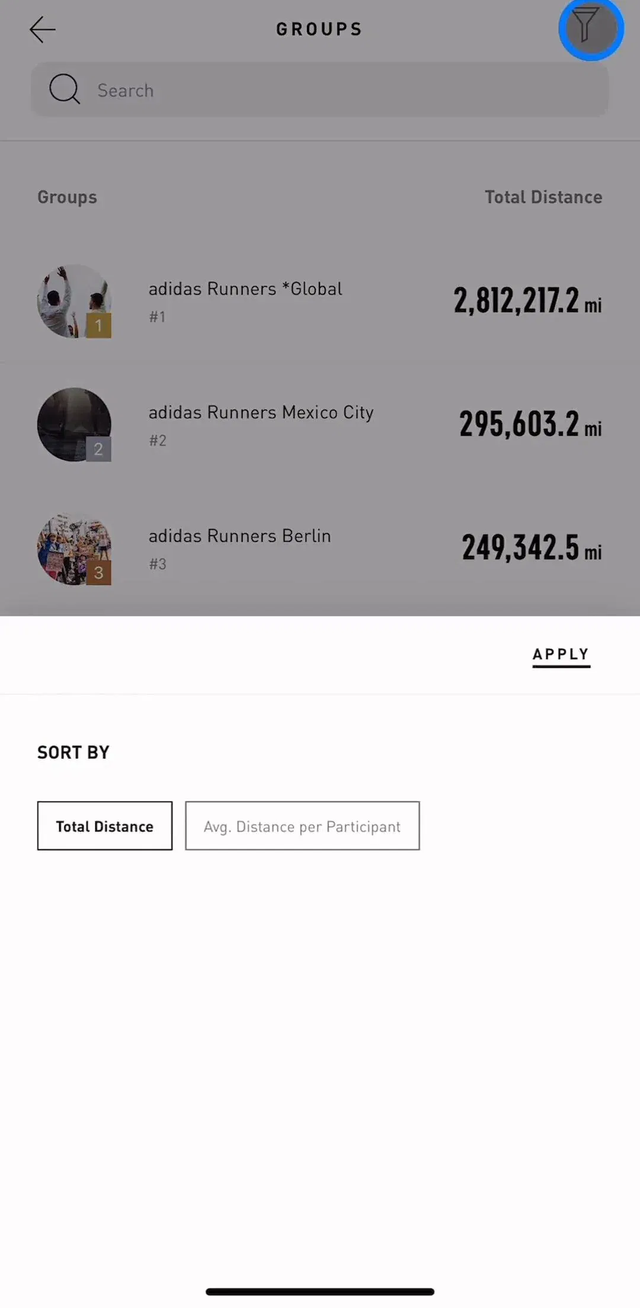Select Total Distance sort option

pos(105,826)
